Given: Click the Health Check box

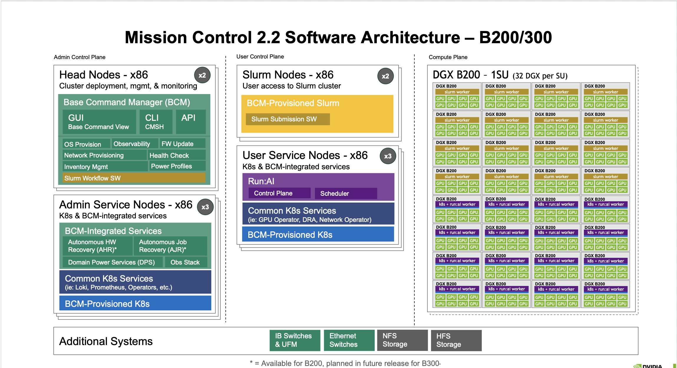Looking at the screenshot, I should [176, 155].
